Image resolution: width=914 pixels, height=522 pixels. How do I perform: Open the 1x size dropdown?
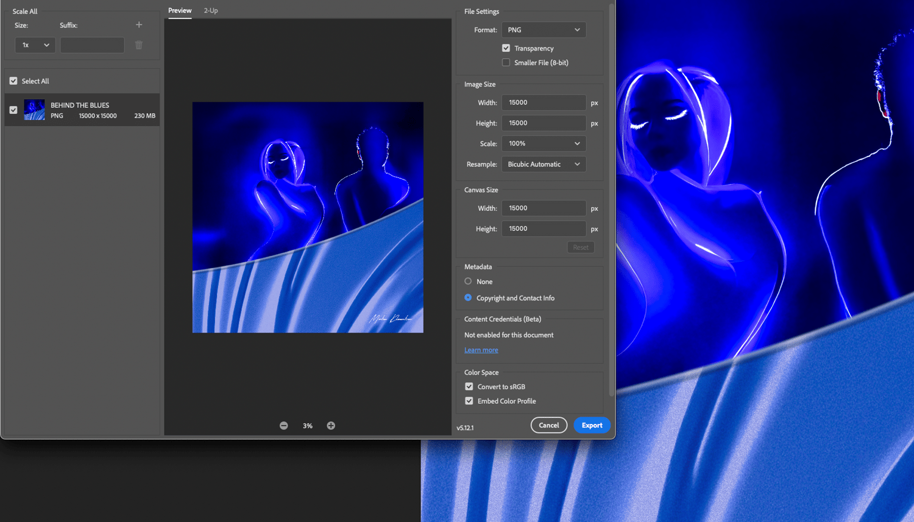tap(35, 45)
